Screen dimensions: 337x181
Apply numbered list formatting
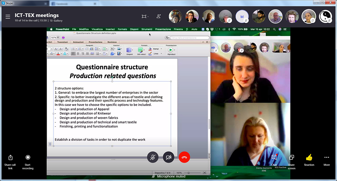pos(80,49)
